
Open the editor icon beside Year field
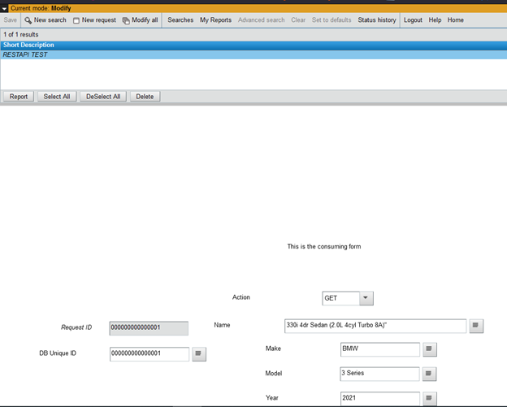tap(429, 399)
